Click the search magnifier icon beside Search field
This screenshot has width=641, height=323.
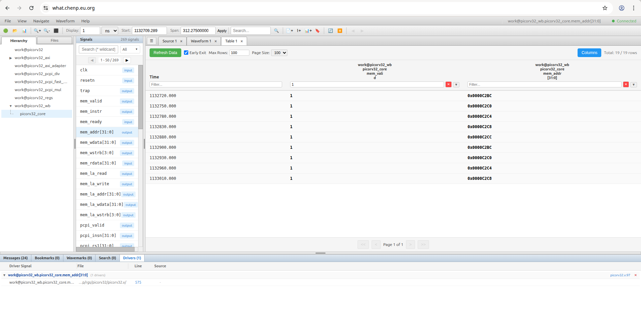(276, 31)
